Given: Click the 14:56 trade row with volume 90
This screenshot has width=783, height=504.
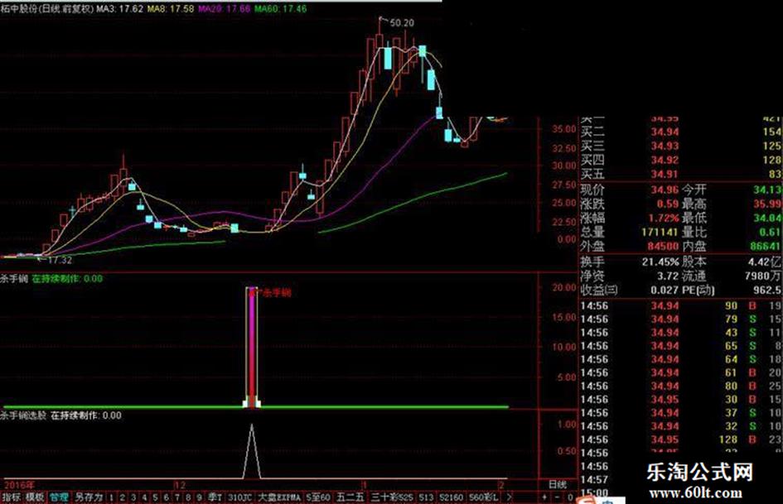Looking at the screenshot, I should (681, 305).
